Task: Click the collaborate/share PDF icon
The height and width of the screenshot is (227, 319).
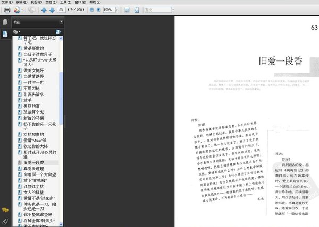Action: tap(17, 10)
